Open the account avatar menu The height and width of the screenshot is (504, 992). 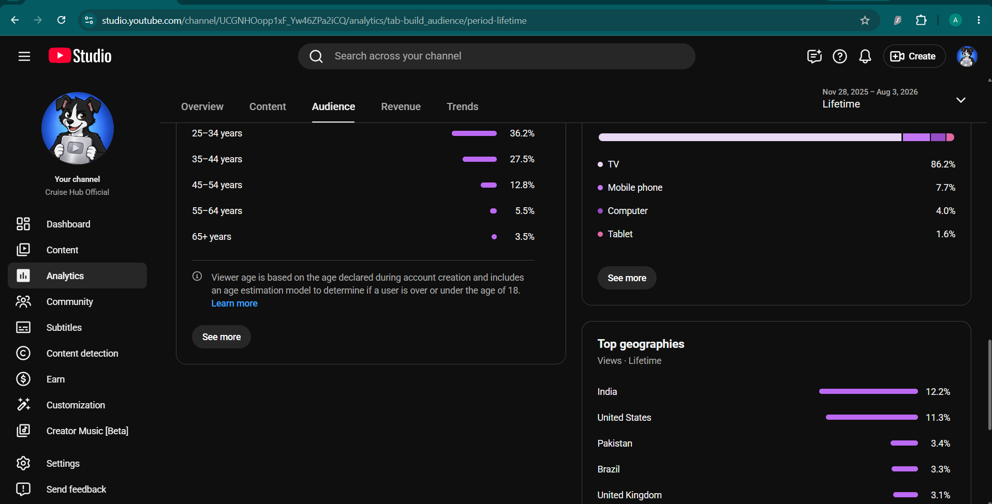967,56
